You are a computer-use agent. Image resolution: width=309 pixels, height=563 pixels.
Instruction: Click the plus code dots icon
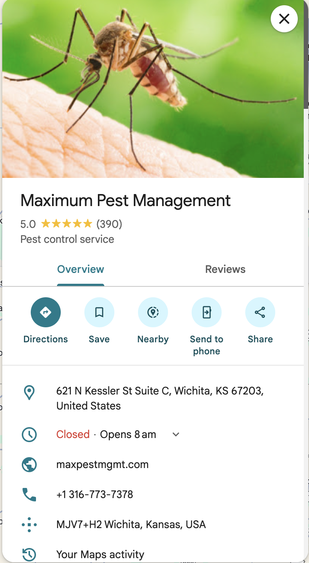pyautogui.click(x=29, y=525)
